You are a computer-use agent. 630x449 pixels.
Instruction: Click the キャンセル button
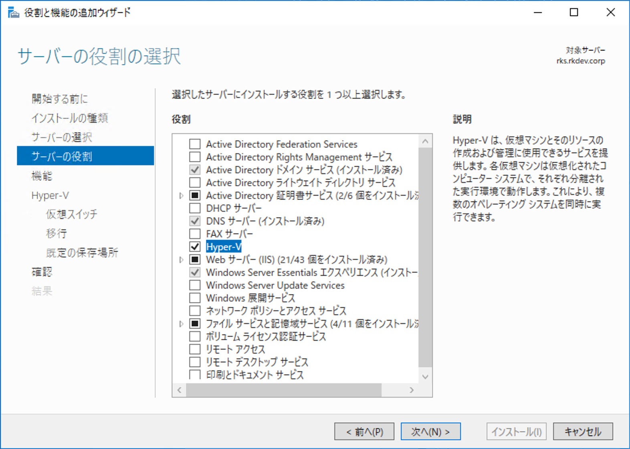pyautogui.click(x=583, y=432)
